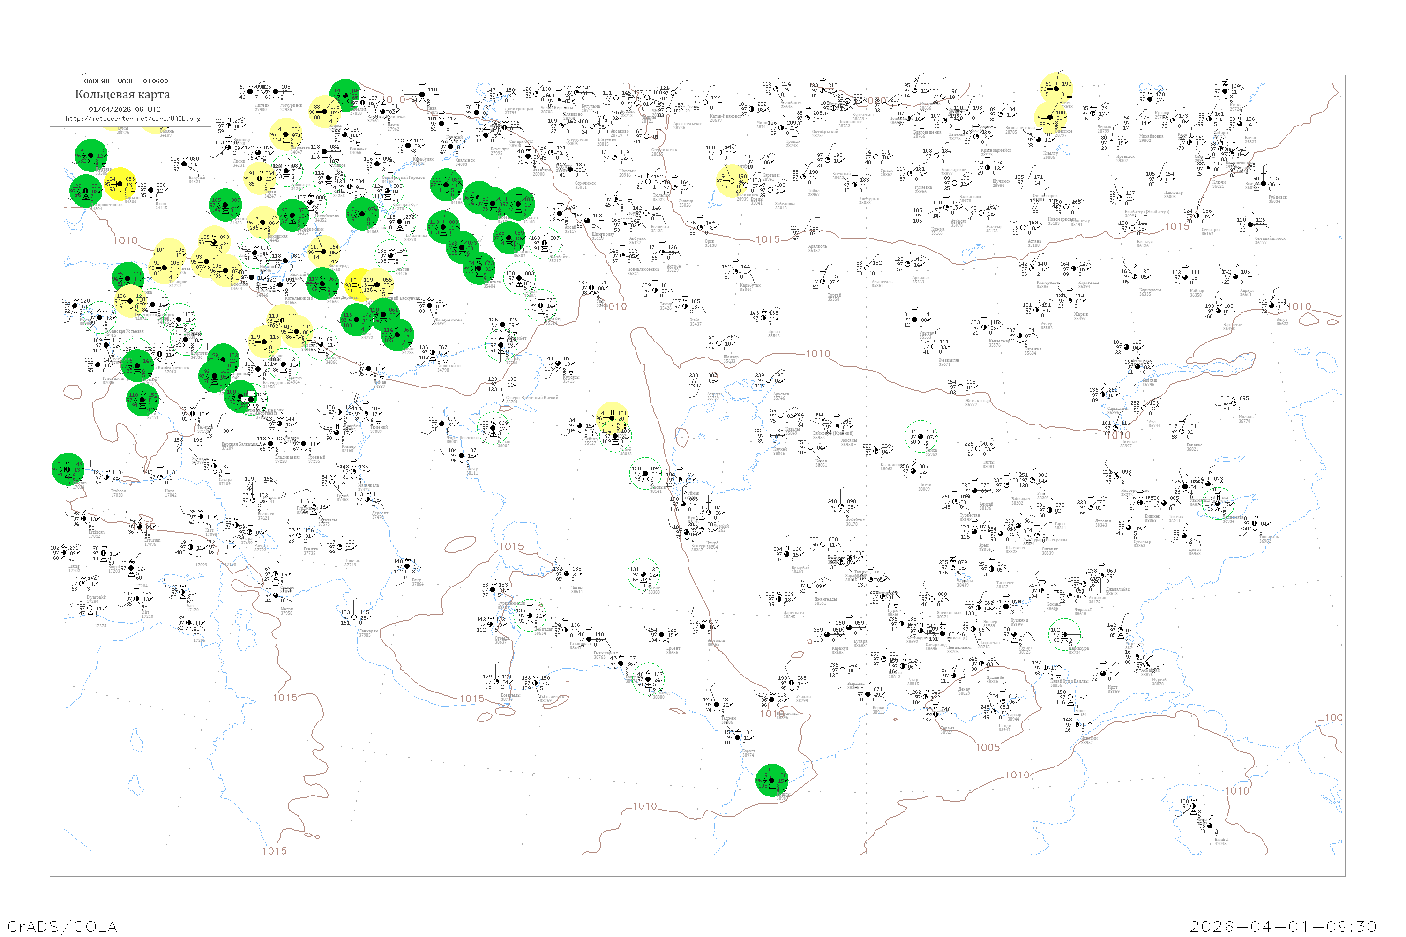Click the Кольцевая карта map title
This screenshot has width=1406, height=937.
pos(122,95)
